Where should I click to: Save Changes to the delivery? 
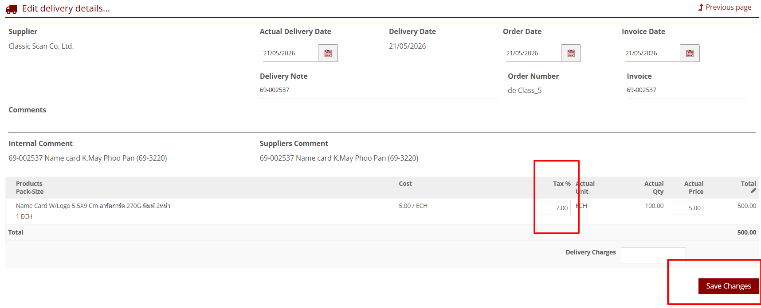(x=729, y=286)
